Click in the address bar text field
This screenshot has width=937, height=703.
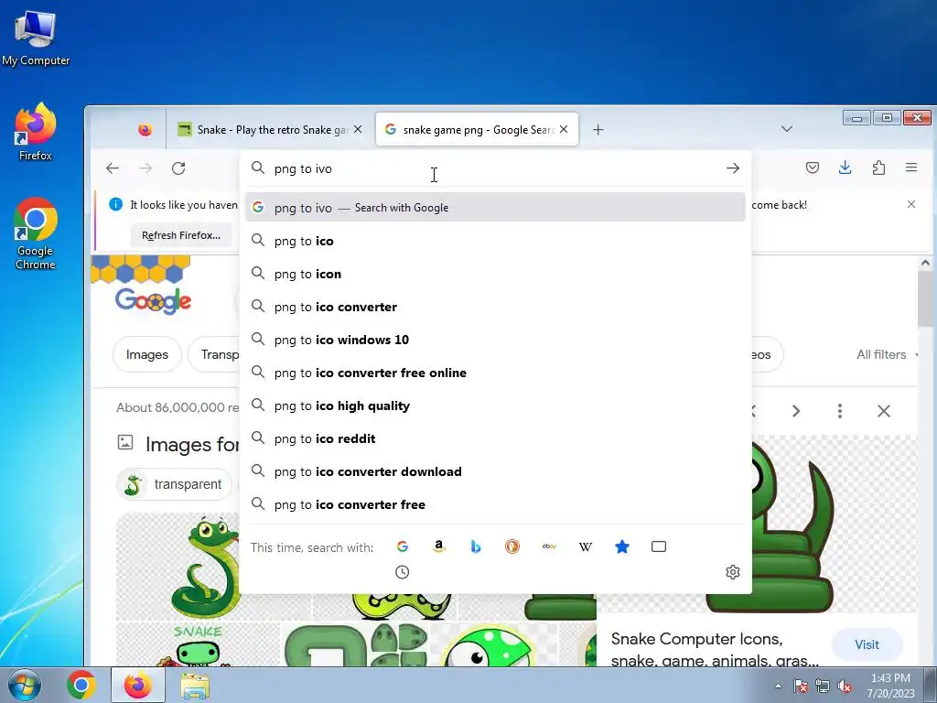(x=496, y=168)
